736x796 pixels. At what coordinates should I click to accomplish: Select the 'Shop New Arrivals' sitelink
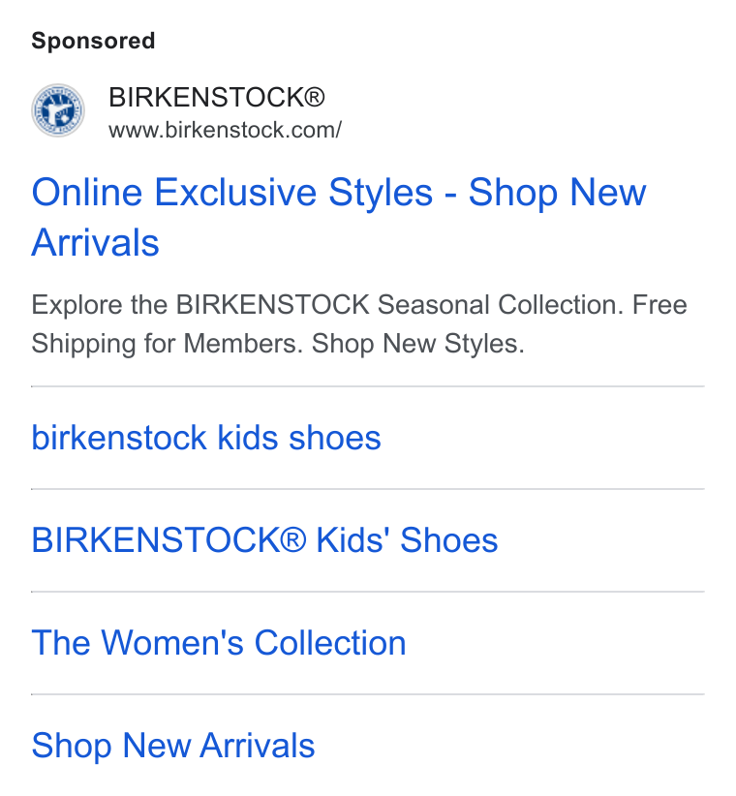173,746
